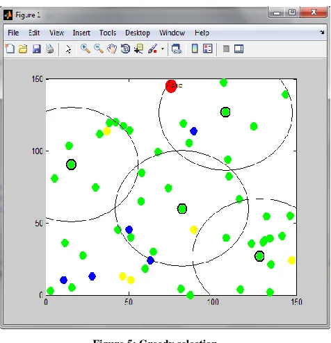
Task: Click the MATLAB logo in the title bar
Action: [8, 15]
